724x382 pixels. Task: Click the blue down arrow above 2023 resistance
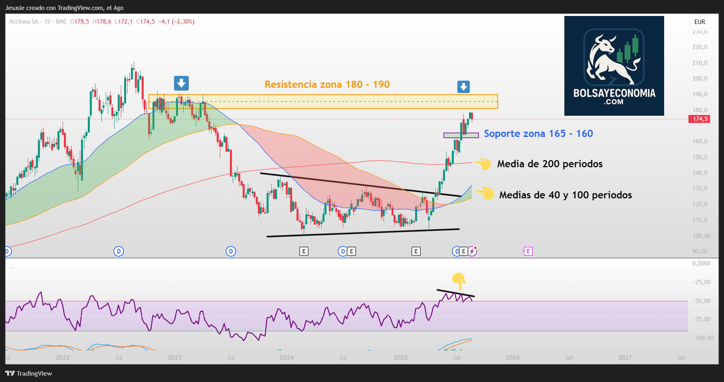181,83
